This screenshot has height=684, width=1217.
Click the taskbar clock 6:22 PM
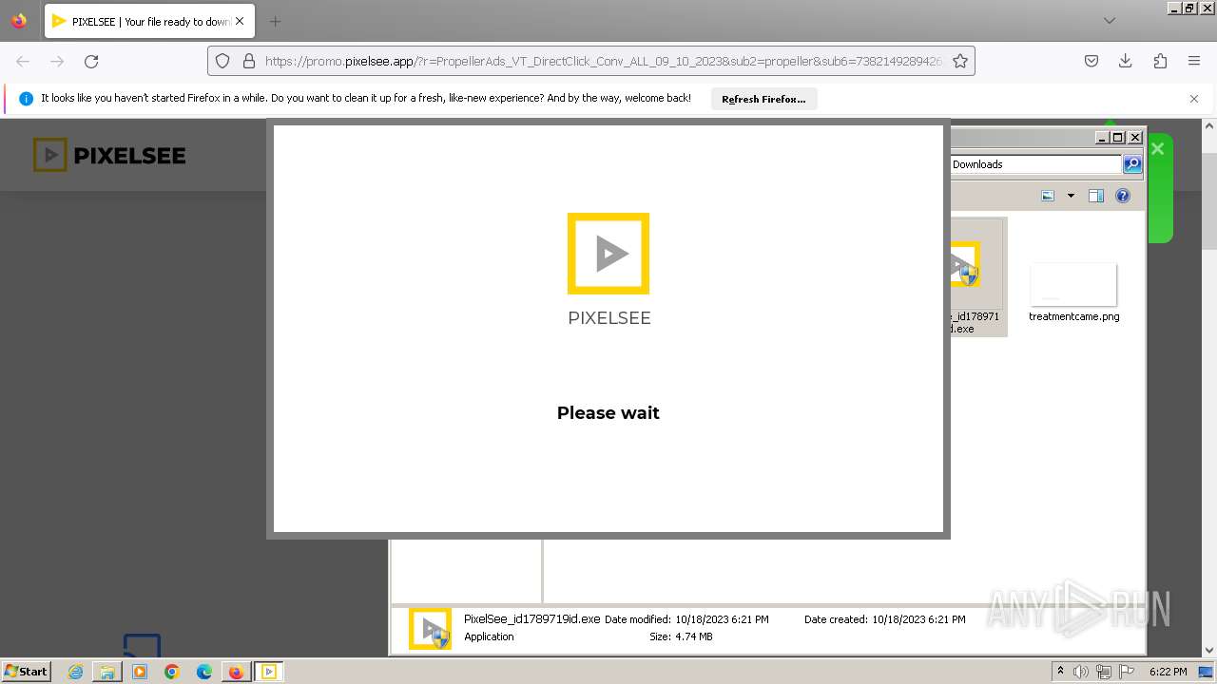click(1168, 672)
